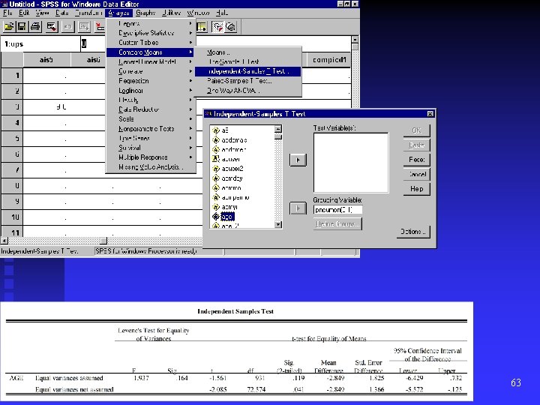The image size is (540, 405).
Task: Click the toolbar icon before Value Labels
Action: click(x=202, y=27)
